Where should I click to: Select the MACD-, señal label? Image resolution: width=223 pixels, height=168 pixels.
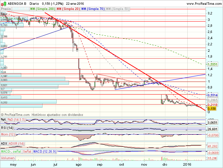(x=11, y=152)
